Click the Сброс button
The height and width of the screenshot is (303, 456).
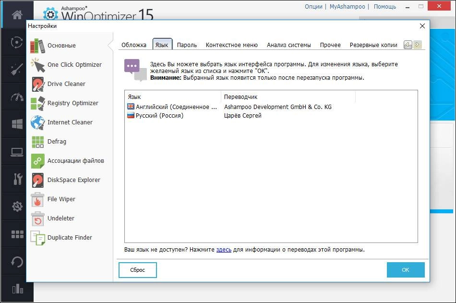(138, 270)
